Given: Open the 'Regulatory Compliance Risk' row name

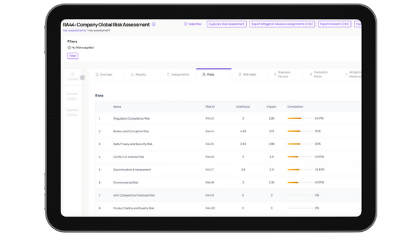Looking at the screenshot, I should (x=131, y=118).
